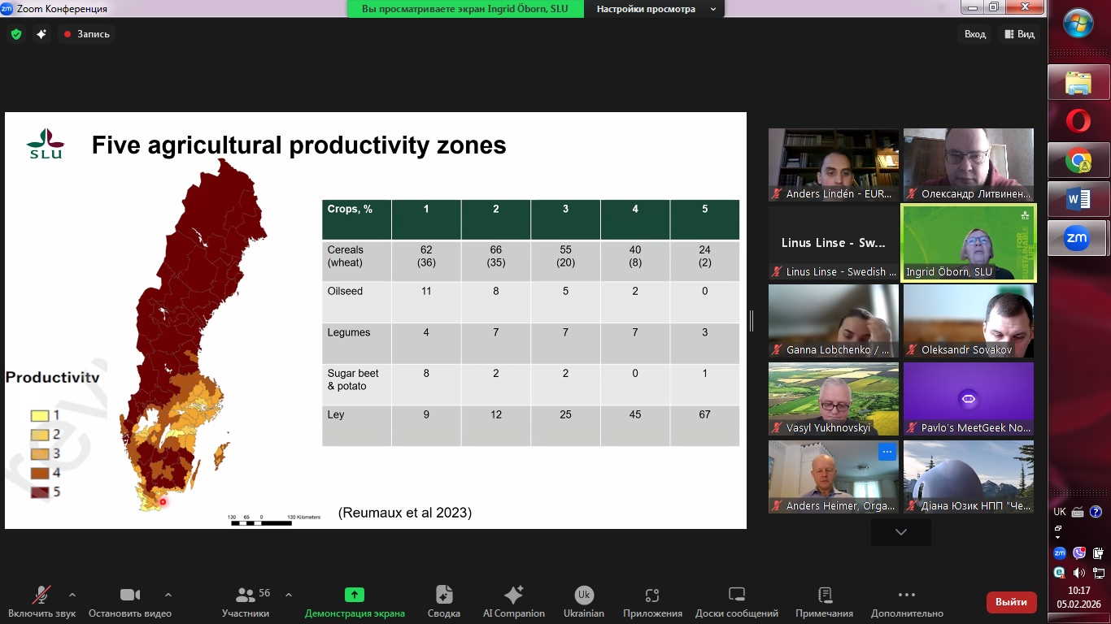This screenshot has height=624, width=1111.
Task: Open the AI Companion panel
Action: coord(513,601)
